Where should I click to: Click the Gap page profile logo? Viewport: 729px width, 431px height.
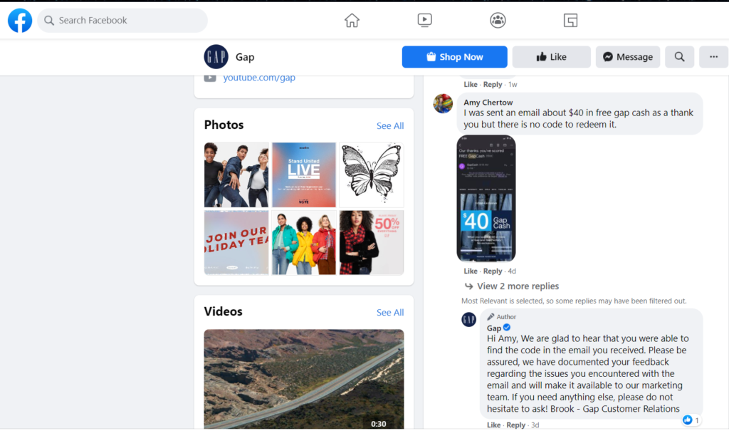[216, 57]
